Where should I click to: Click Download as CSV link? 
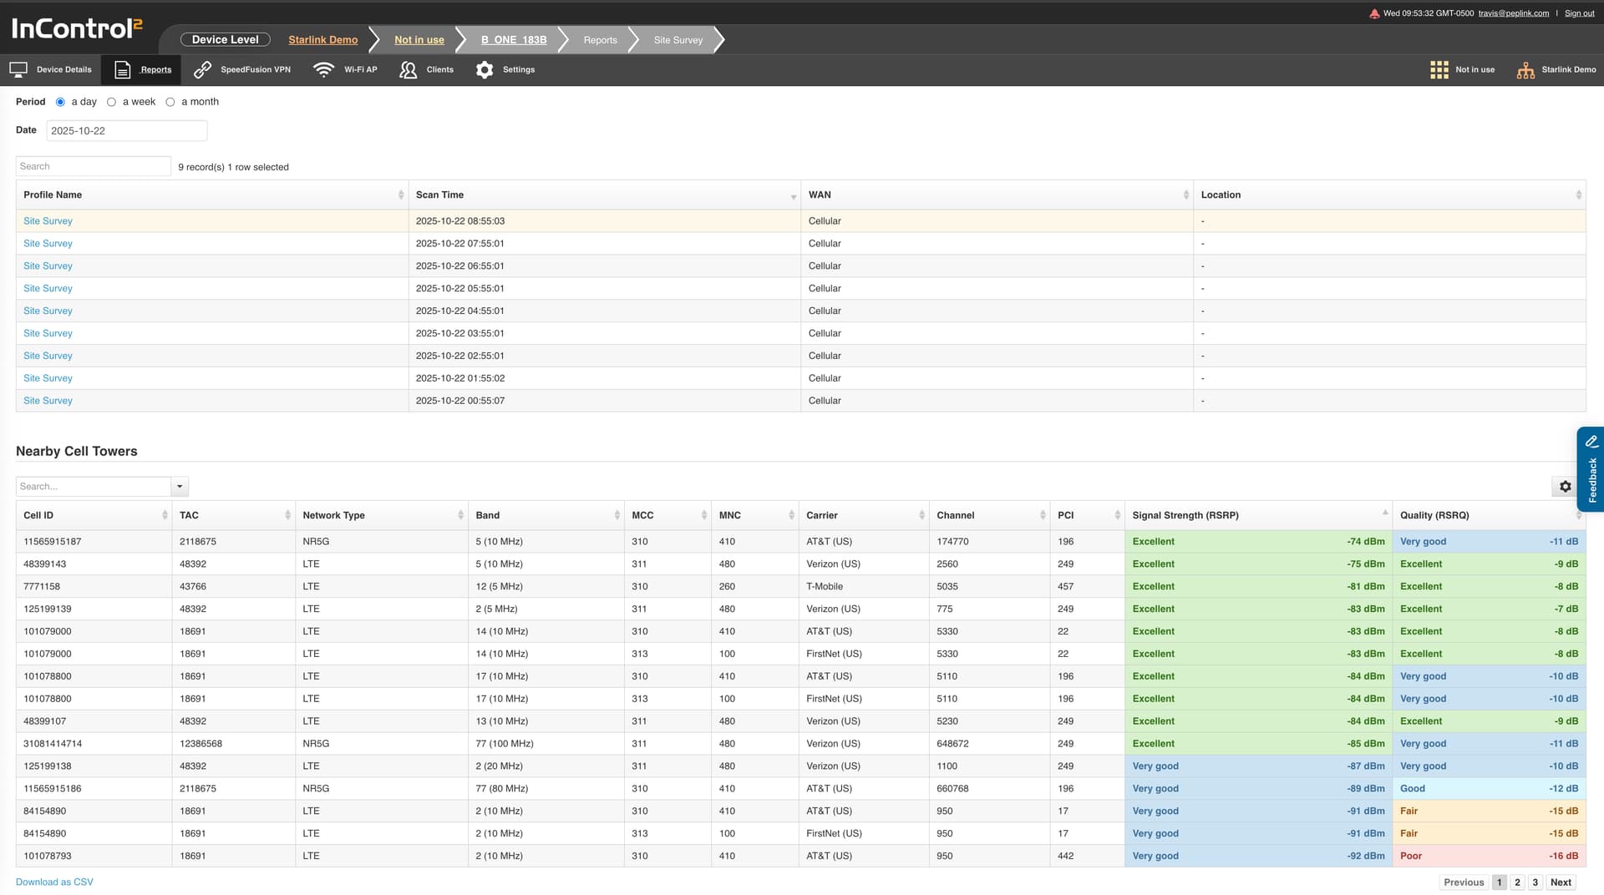54,882
